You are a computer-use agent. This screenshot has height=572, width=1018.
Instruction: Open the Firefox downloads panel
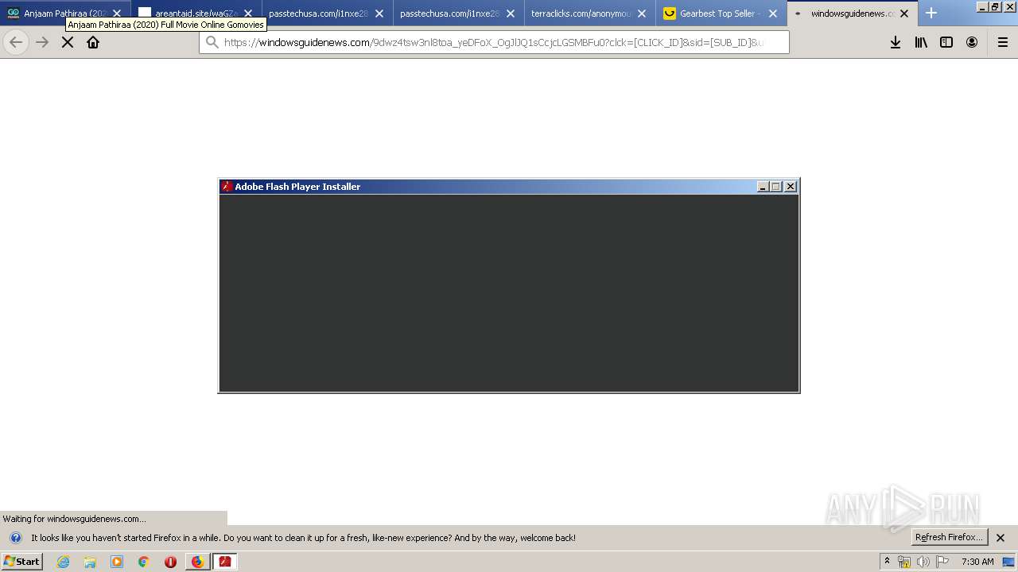(x=896, y=42)
